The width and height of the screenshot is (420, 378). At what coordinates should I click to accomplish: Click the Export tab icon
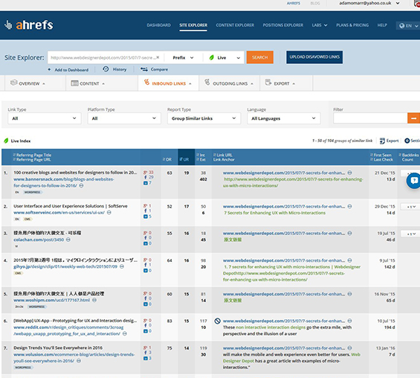click(x=268, y=83)
